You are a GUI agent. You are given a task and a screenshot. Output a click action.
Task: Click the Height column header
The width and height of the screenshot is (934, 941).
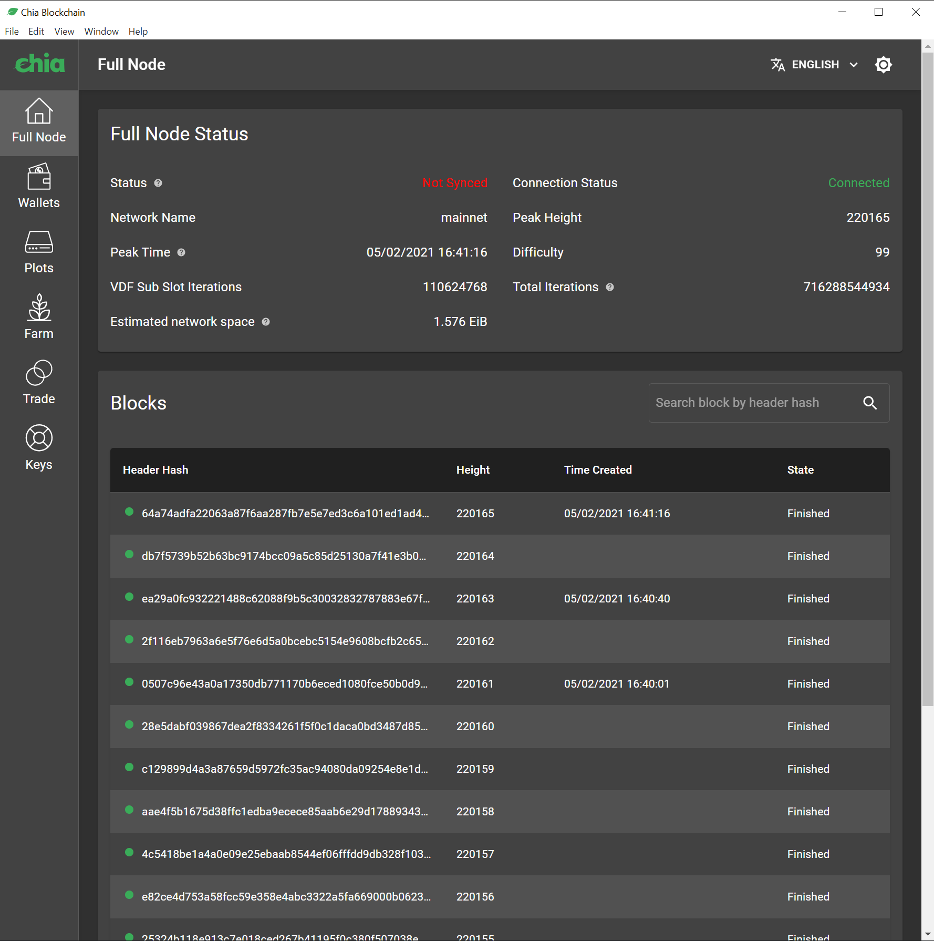click(473, 470)
